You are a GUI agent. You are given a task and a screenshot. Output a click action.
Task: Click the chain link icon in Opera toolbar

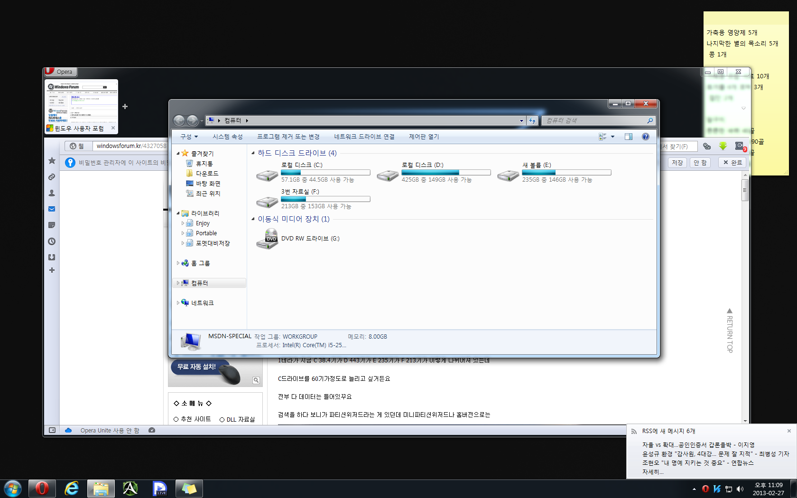coord(707,146)
